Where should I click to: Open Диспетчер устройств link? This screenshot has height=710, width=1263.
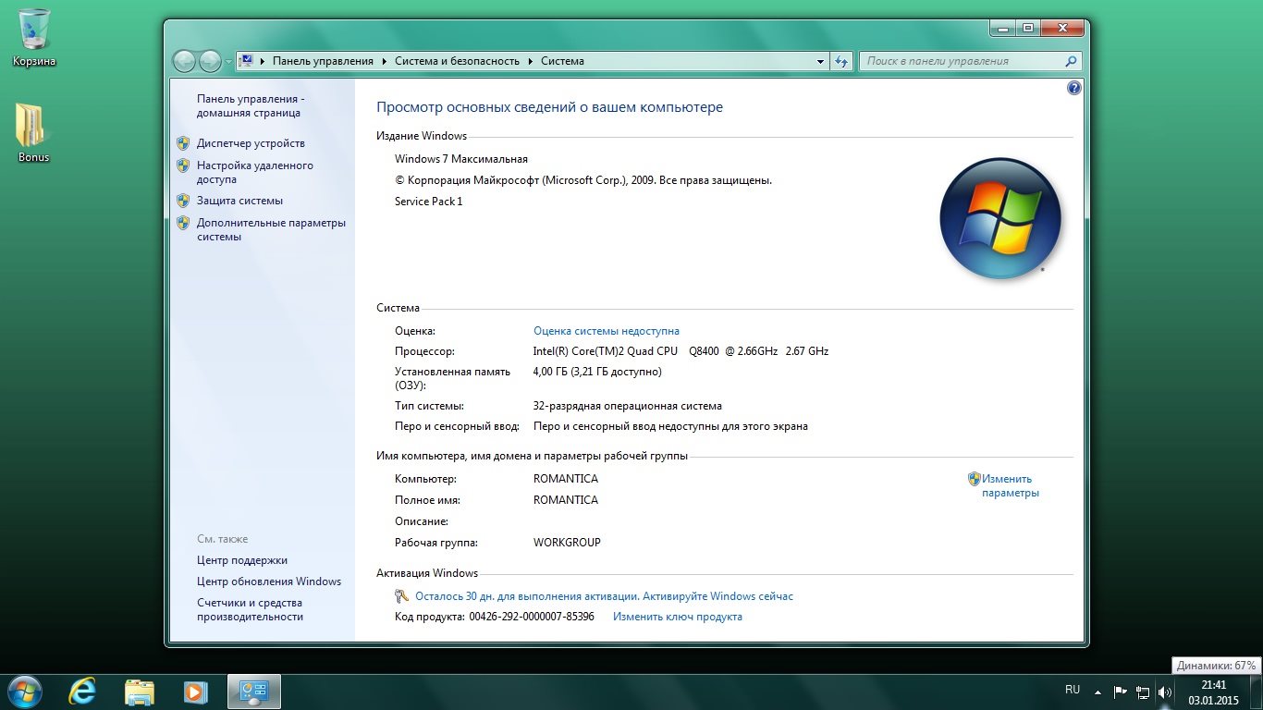click(x=251, y=143)
